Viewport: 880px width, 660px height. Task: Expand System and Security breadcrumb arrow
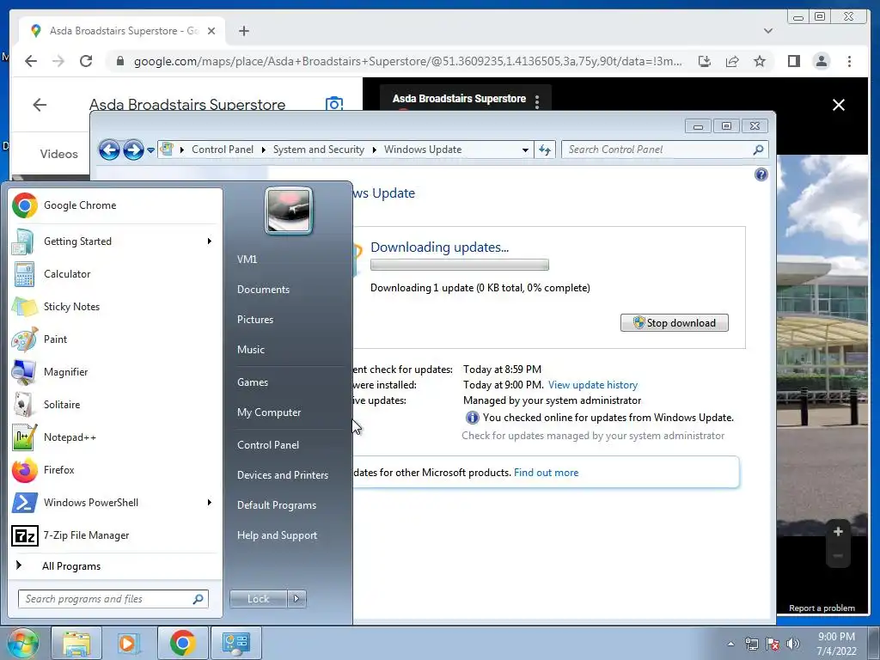coord(375,150)
